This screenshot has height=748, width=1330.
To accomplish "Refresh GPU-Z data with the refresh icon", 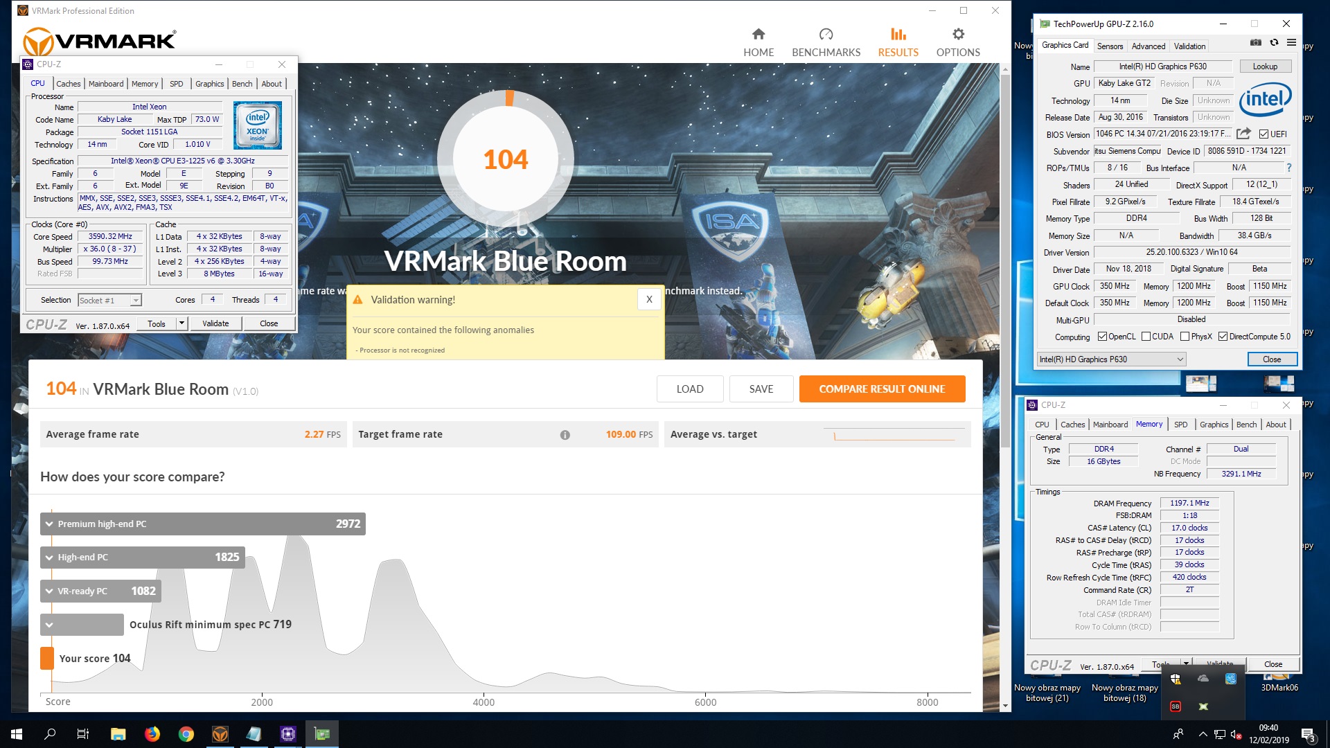I will pyautogui.click(x=1274, y=43).
